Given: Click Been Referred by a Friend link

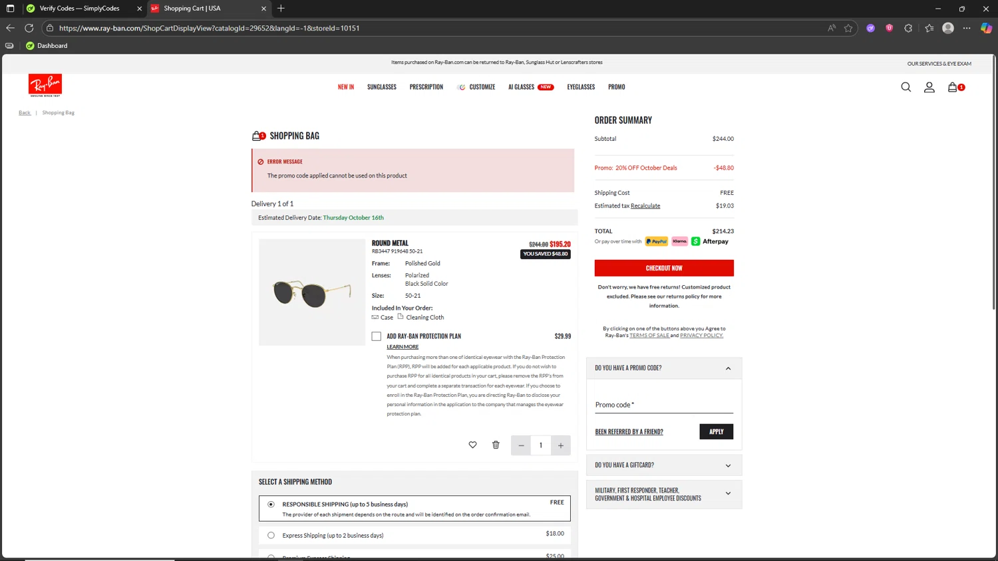Looking at the screenshot, I should pos(629,432).
